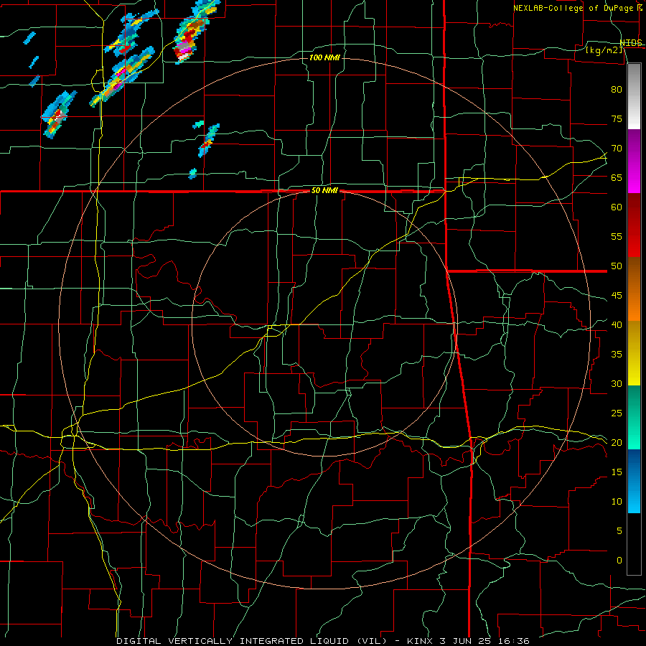The width and height of the screenshot is (646, 646).
Task: Click the [kg/m2] units label
Action: (x=604, y=50)
